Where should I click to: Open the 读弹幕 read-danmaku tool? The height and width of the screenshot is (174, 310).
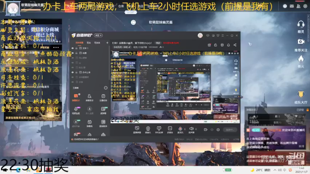(x=103, y=111)
